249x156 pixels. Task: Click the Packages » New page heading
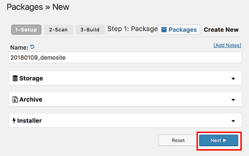[x=38, y=7]
